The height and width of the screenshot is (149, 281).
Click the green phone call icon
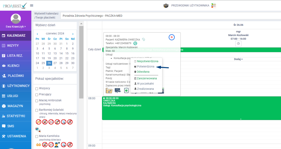(x=135, y=43)
